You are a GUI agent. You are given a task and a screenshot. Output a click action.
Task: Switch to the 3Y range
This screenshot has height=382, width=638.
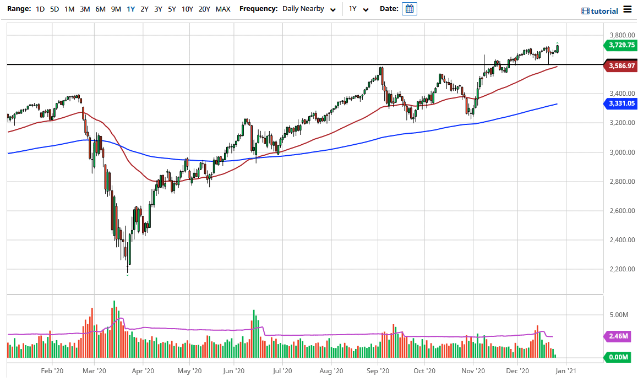click(158, 9)
